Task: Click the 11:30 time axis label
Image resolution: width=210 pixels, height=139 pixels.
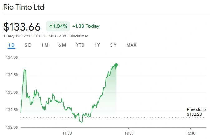Action: pyautogui.click(x=67, y=133)
